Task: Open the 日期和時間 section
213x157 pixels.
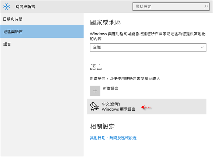Action: pyautogui.click(x=42, y=19)
